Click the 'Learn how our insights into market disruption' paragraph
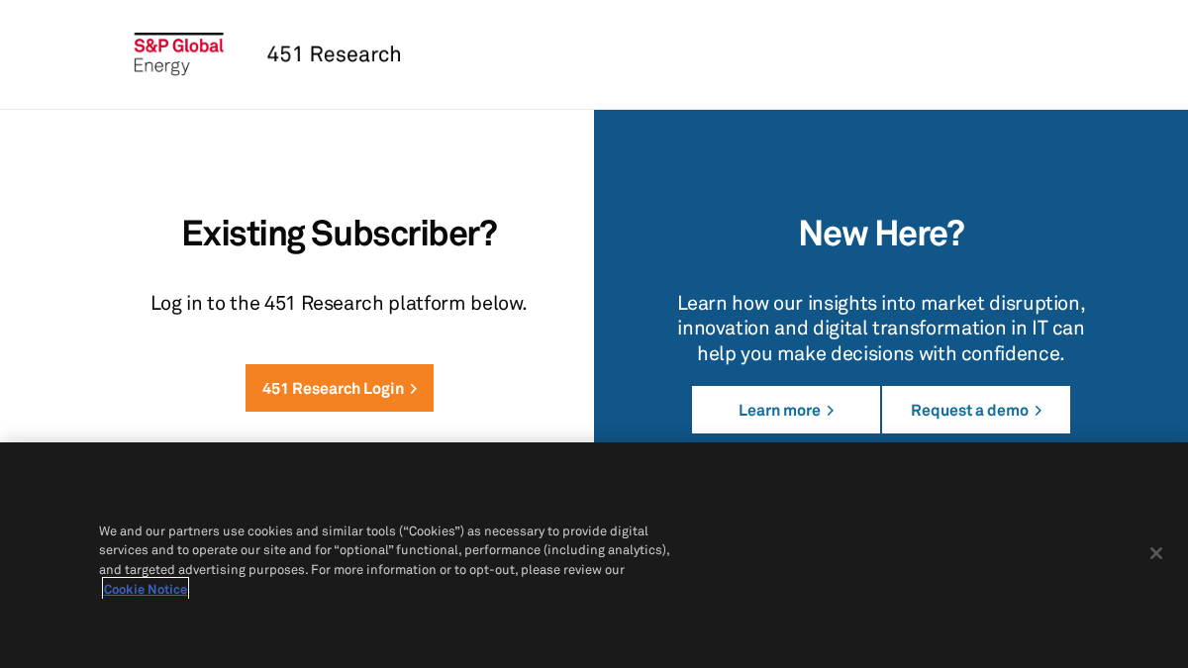Image resolution: width=1188 pixels, height=668 pixels. [881, 329]
